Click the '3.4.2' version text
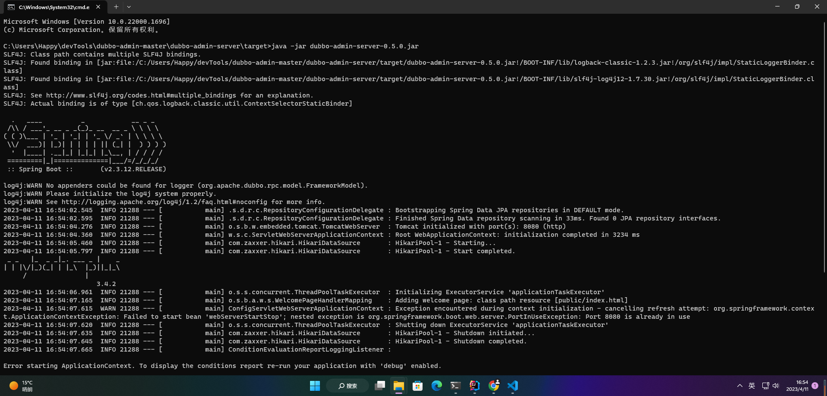 tap(106, 284)
